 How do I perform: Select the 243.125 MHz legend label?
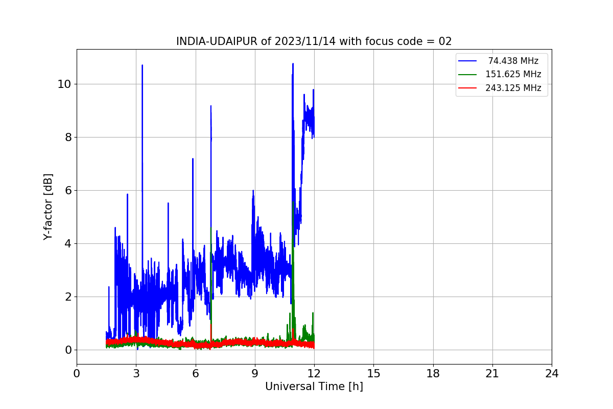513,88
